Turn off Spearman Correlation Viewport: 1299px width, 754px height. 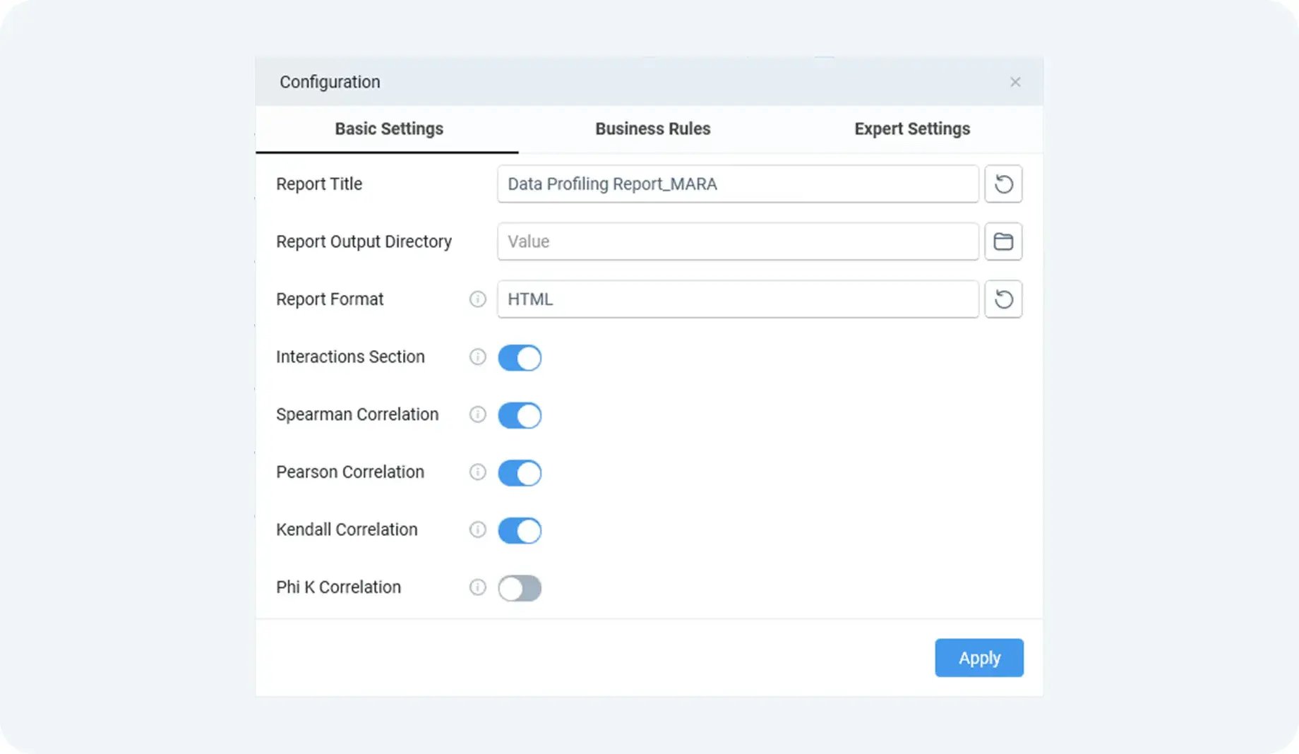[520, 415]
